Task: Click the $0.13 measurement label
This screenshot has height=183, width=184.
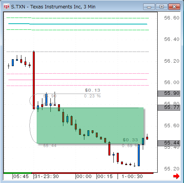Action: [x=92, y=90]
